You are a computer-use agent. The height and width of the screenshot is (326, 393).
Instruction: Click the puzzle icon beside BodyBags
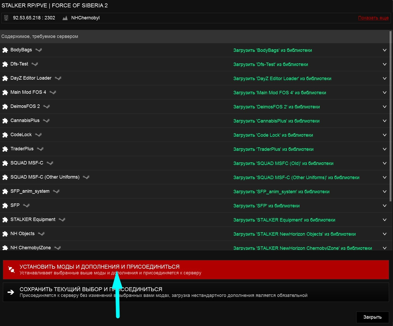pos(5,50)
